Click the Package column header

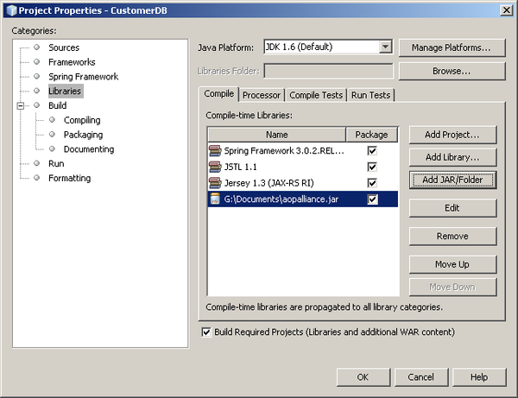click(x=371, y=135)
